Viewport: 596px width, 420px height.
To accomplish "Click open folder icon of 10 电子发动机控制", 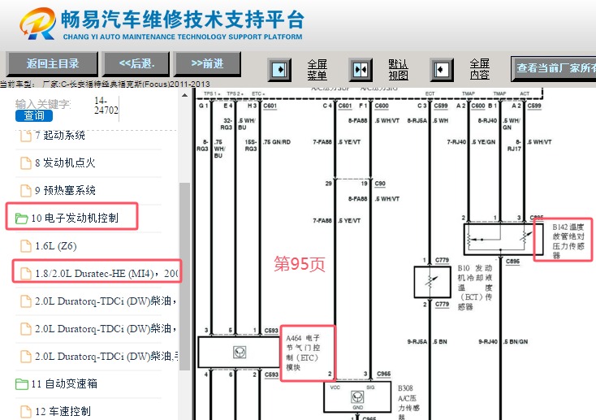I will [21, 219].
